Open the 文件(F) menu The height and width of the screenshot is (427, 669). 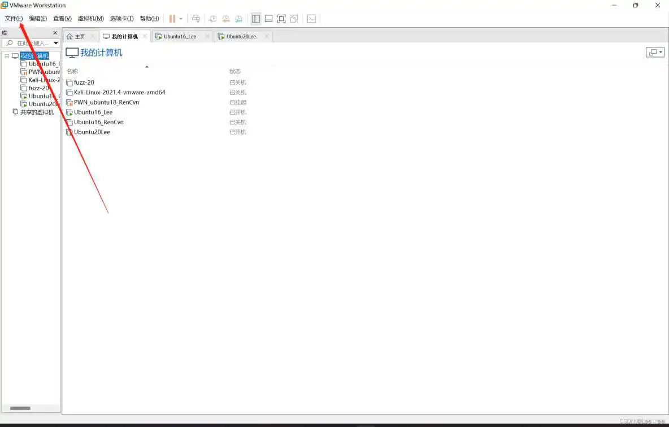click(14, 19)
